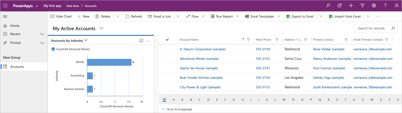Screen dimensions: 402x113
Task: Open the settings gear icon
Action: tap(374, 6)
